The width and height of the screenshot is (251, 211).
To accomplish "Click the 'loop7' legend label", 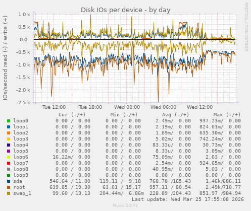I will coord(21,163).
